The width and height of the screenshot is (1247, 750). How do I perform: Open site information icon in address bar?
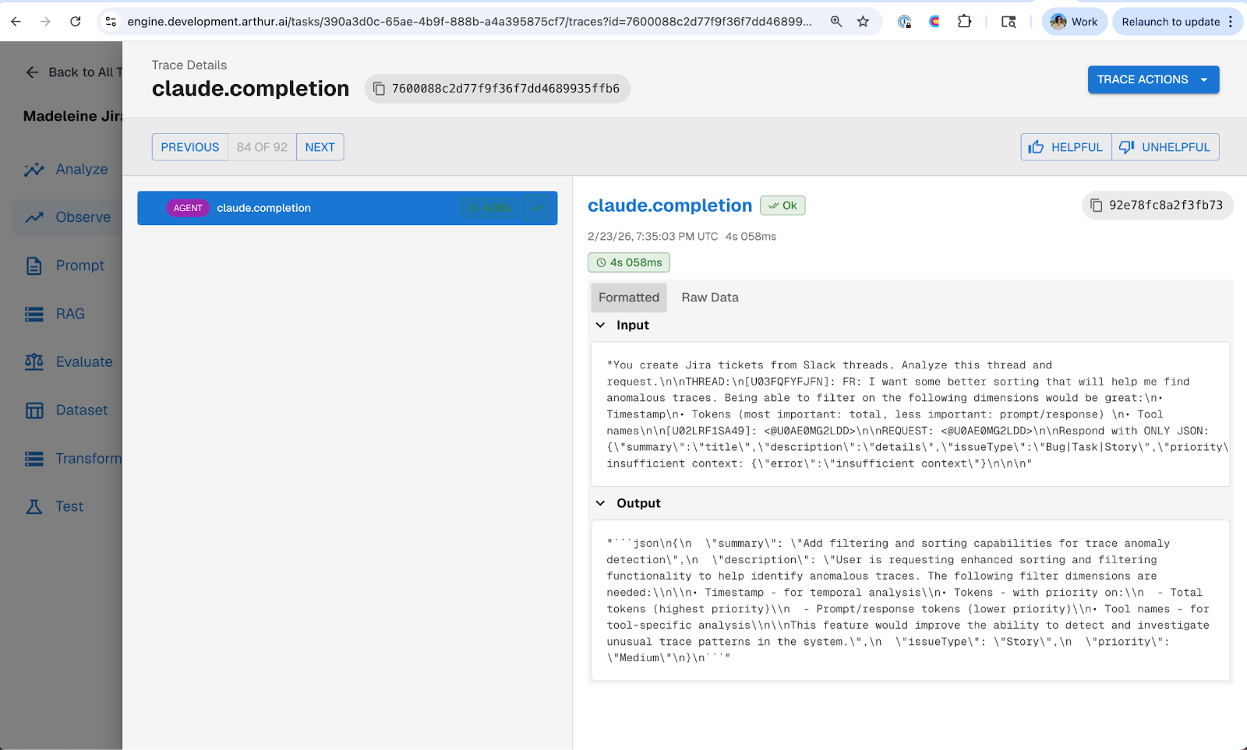point(111,22)
